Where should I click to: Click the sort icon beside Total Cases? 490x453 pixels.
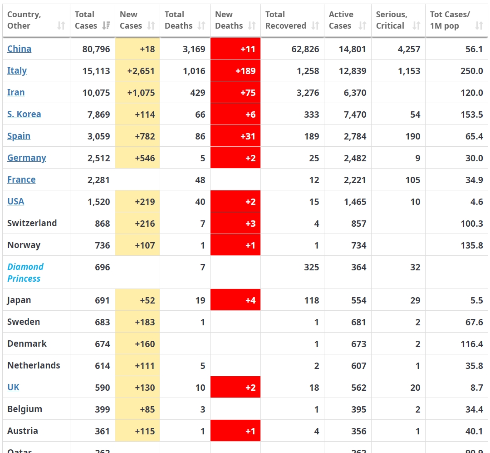106,26
